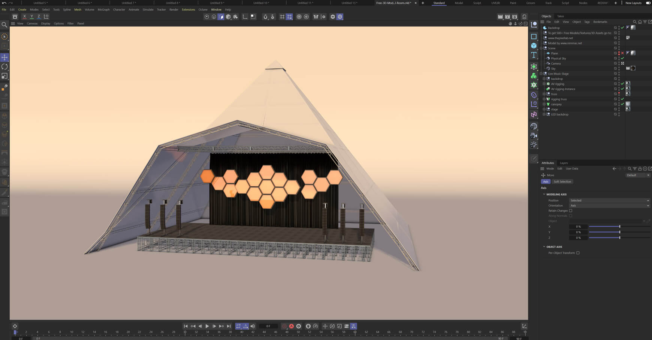The height and width of the screenshot is (340, 652).
Task: Open the Position dropdown showing Selected
Action: (x=610, y=200)
